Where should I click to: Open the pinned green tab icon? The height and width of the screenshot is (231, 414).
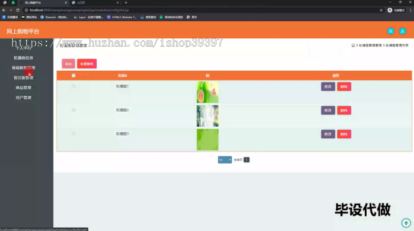13,3
